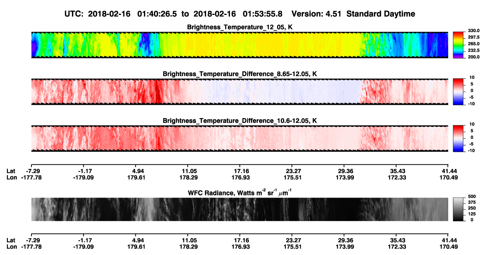The image size is (498, 255).
Task: Click the Brightness_Temperature_12_05, K panel title
Action: pos(240,27)
